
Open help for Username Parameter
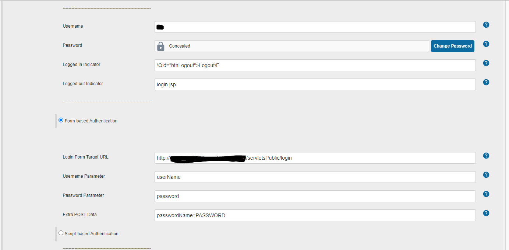pos(486,175)
